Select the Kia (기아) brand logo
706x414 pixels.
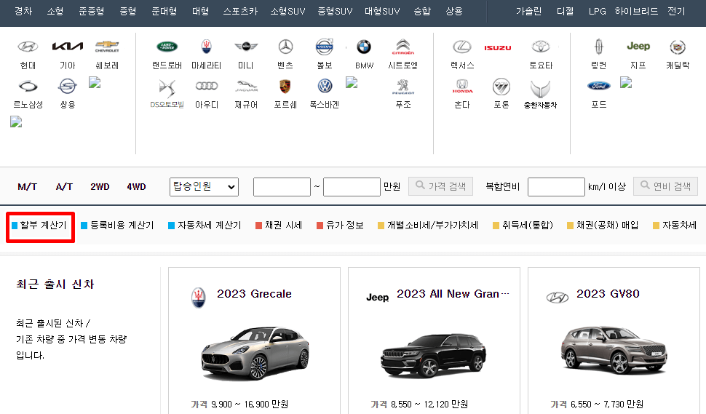pyautogui.click(x=68, y=46)
